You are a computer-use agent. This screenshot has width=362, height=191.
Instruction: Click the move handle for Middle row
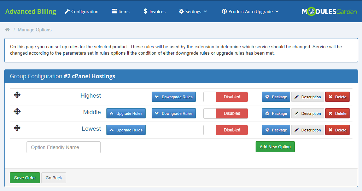(17, 111)
